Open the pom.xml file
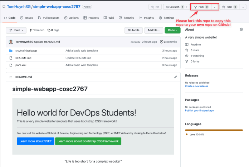Viewport: 249px width, 167px height. click(x=21, y=65)
